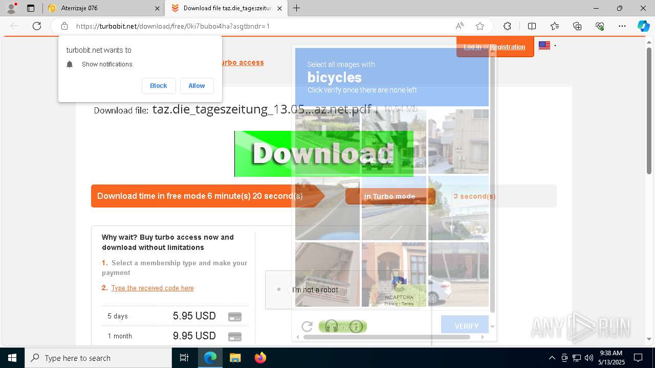
Task: Reload the captcha challenge images
Action: [x=307, y=327]
